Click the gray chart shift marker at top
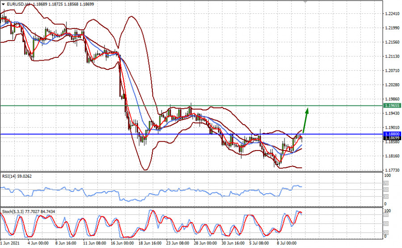Image resolution: width=402 pixels, height=248 pixels. [306, 2]
